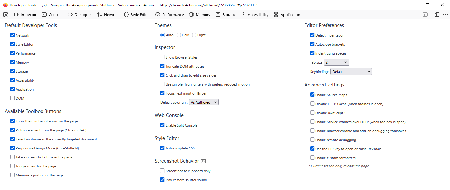Uncheck Detect indentation

pos(312,35)
